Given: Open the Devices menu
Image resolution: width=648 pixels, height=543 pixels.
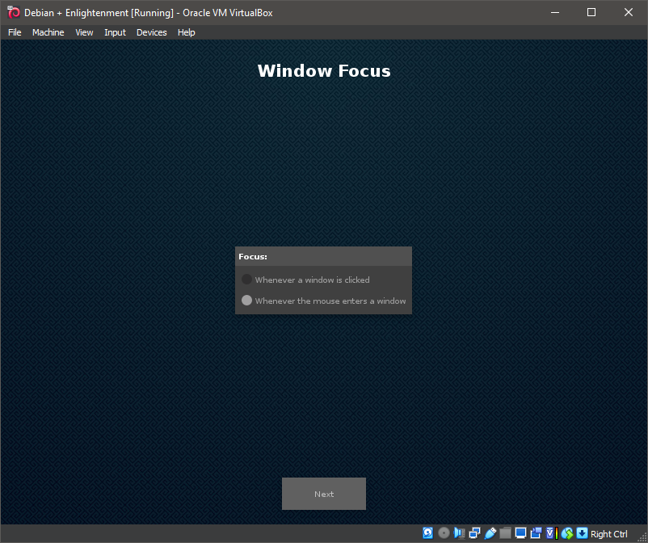Looking at the screenshot, I should (x=151, y=32).
